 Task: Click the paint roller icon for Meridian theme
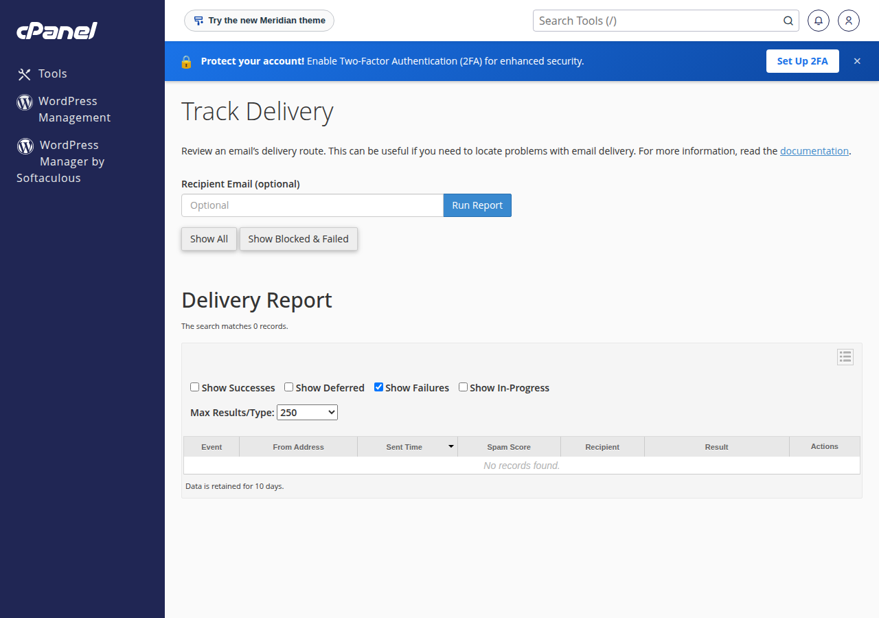(x=198, y=21)
